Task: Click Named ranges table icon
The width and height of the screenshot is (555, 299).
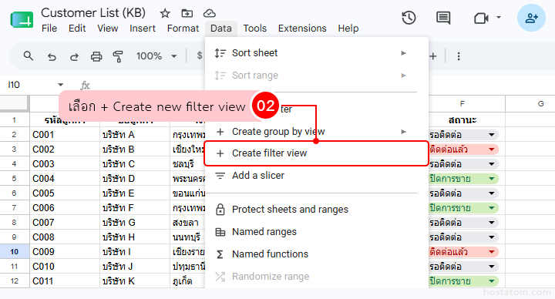Action: coord(220,232)
